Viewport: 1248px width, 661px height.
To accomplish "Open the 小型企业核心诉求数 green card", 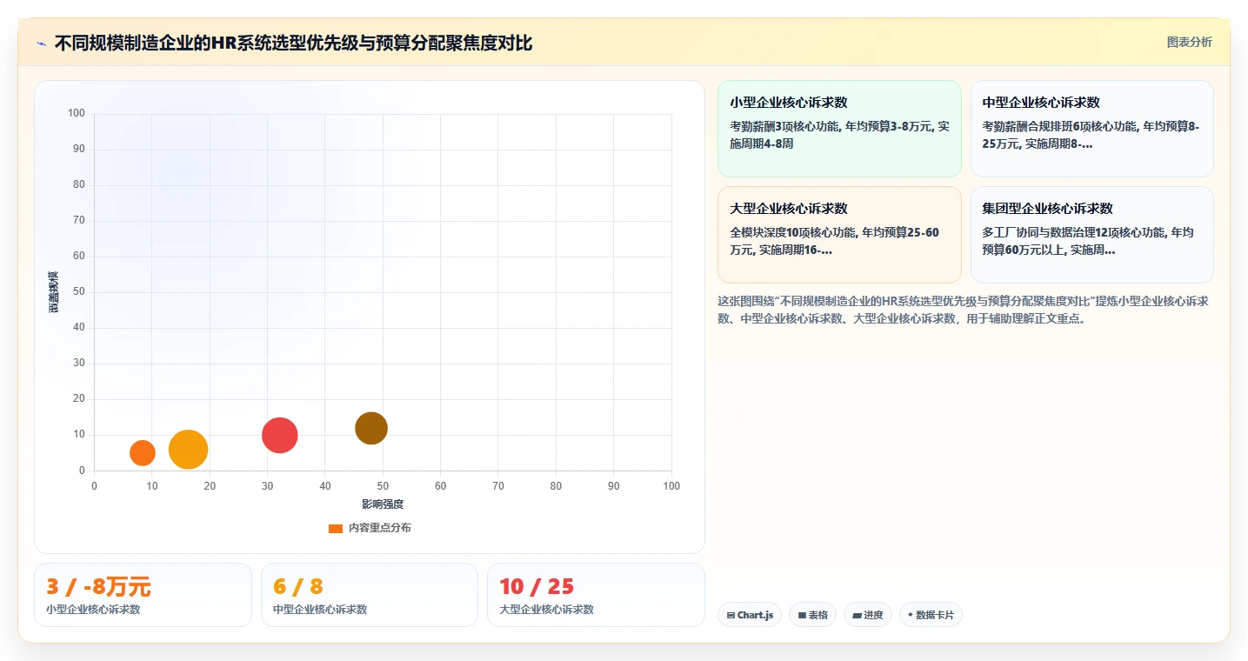I will (x=839, y=129).
